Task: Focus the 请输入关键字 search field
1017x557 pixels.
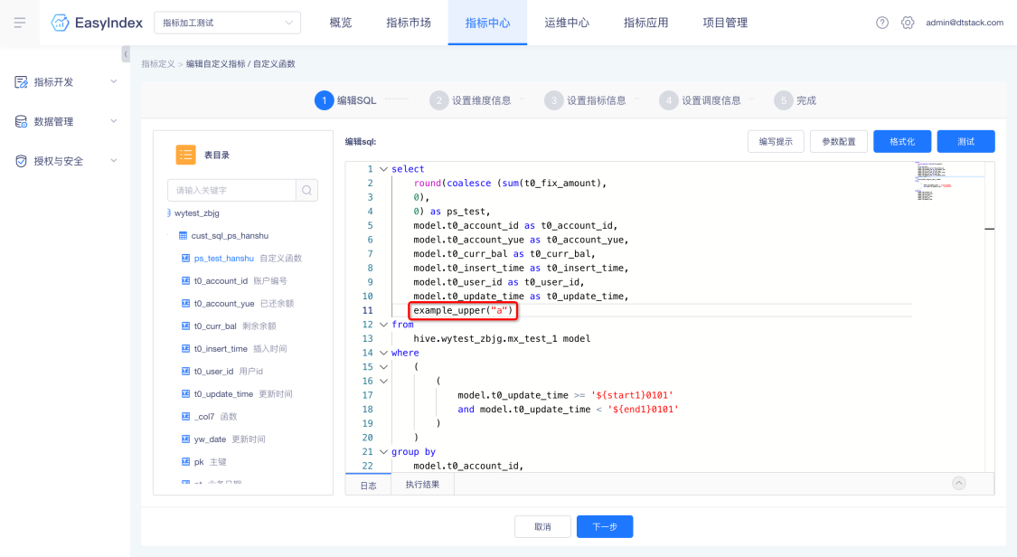Action: (x=231, y=191)
